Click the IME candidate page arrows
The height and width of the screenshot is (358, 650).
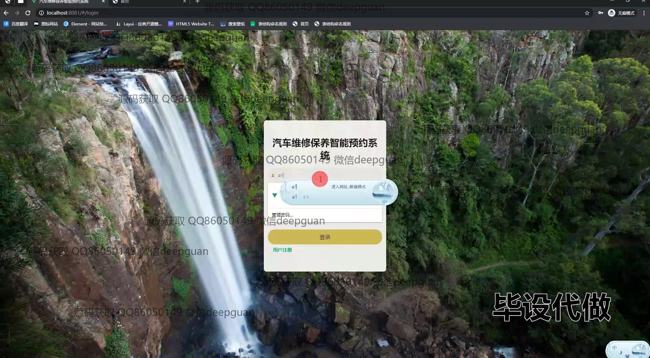click(306, 197)
